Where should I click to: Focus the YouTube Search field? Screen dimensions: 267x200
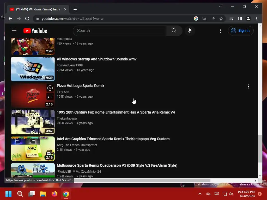coord(119,31)
